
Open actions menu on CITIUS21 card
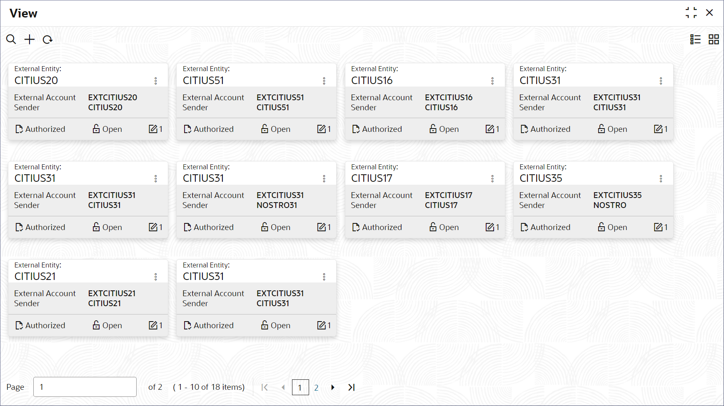[x=156, y=277]
